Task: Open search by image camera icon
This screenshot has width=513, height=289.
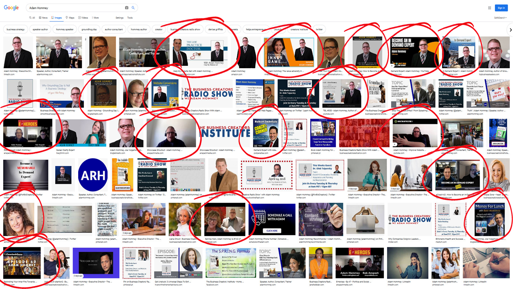Action: click(127, 8)
